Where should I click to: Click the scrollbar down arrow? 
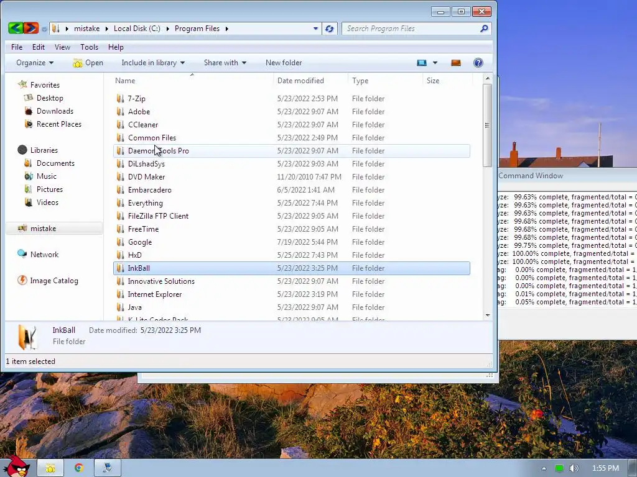pyautogui.click(x=488, y=315)
